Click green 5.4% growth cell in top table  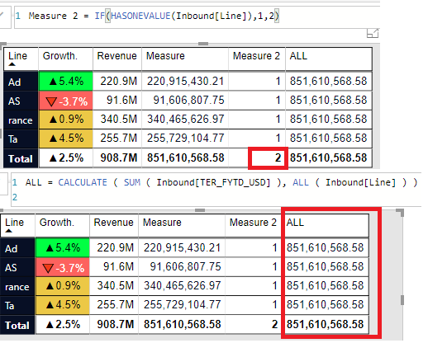point(66,81)
